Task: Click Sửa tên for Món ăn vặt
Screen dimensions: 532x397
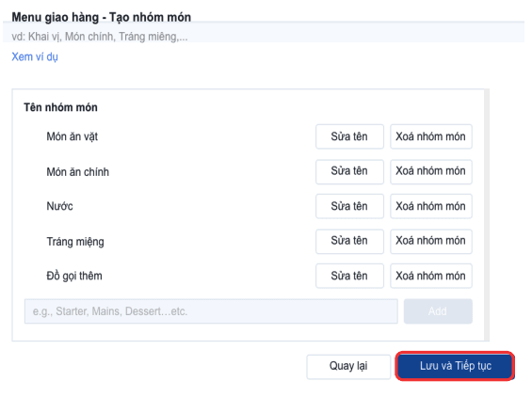Action: coord(349,136)
